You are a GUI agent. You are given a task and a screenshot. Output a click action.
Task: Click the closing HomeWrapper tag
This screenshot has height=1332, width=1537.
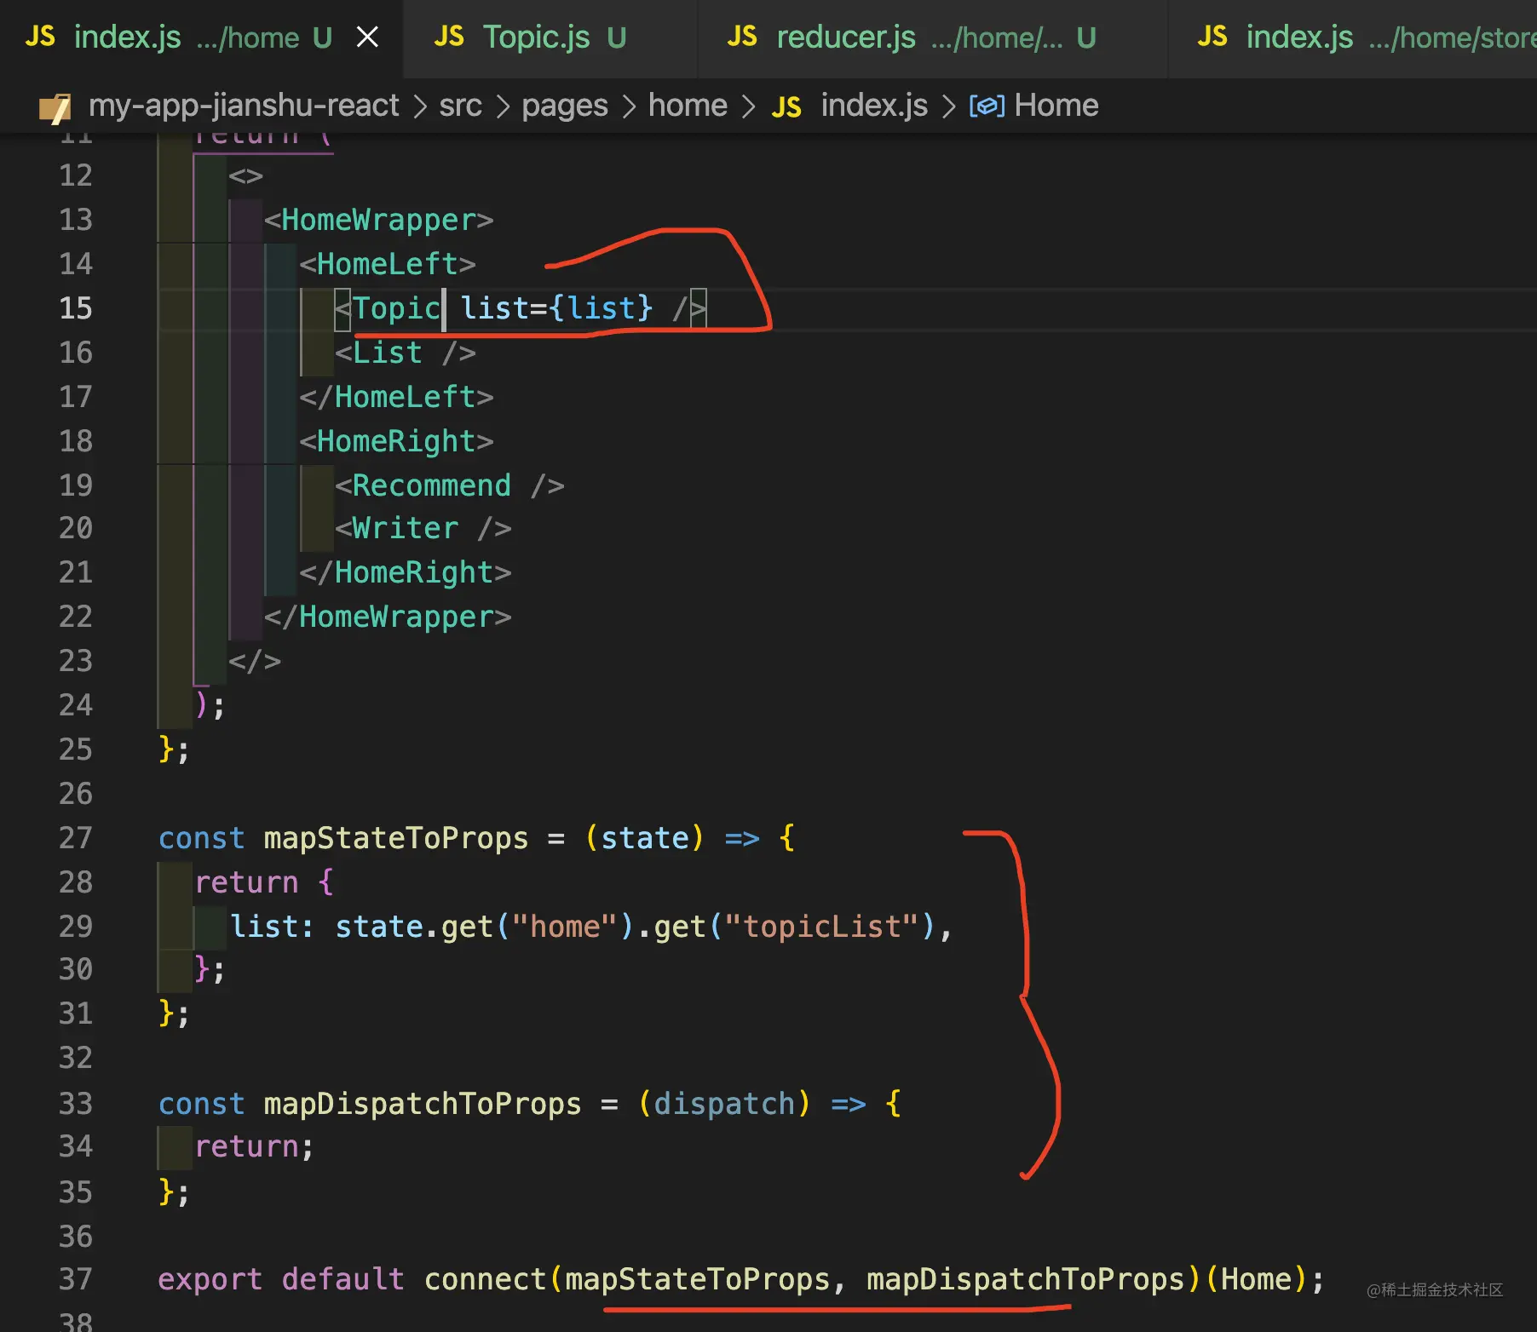click(x=388, y=617)
